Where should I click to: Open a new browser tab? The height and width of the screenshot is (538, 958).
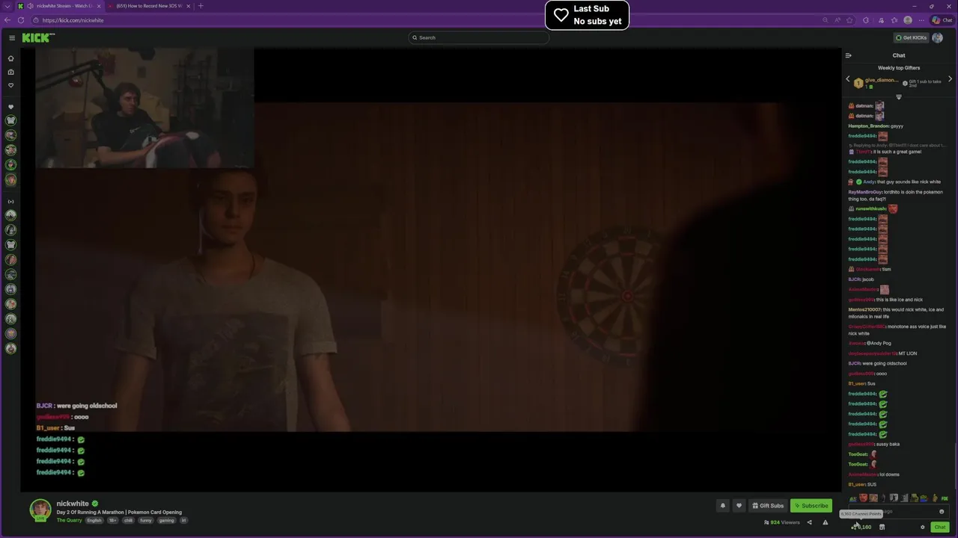click(x=201, y=6)
